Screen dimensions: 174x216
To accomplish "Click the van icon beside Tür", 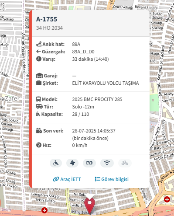I will pos(39,106).
